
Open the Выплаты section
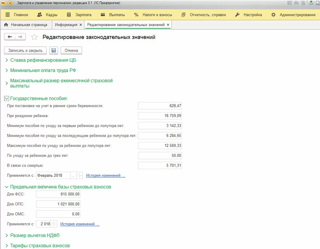pyautogui.click(x=113, y=15)
